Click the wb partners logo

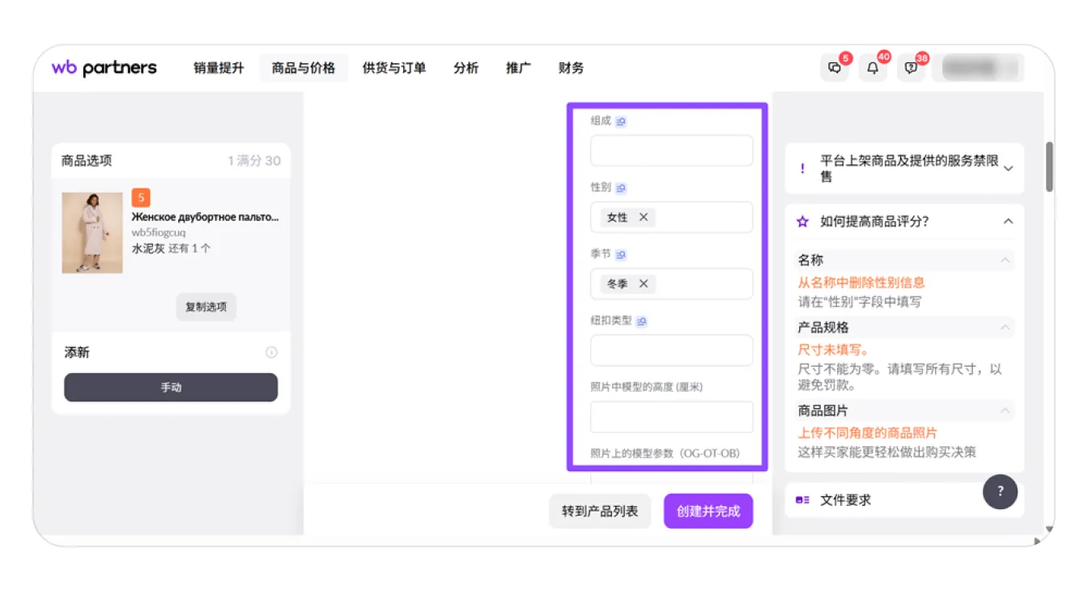tap(104, 68)
